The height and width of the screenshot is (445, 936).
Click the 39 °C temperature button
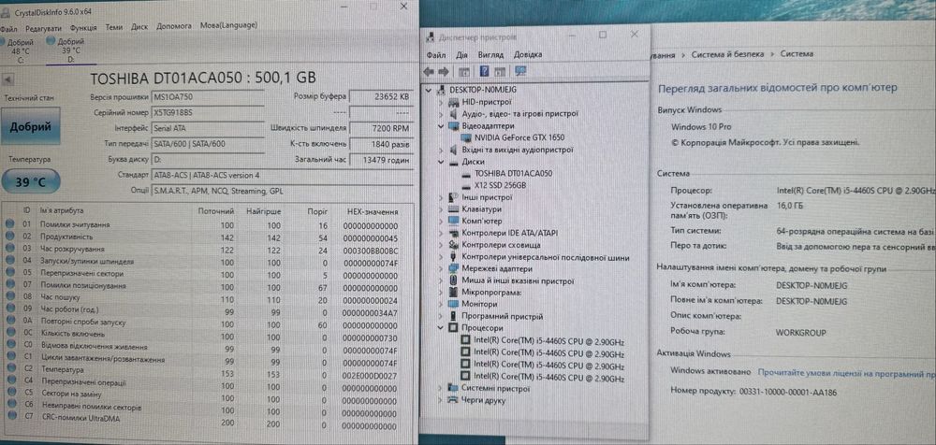[x=31, y=182]
